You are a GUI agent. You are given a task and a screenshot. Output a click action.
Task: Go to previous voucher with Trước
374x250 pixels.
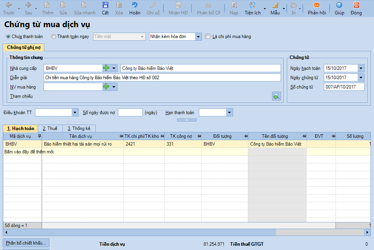[x=9, y=8]
